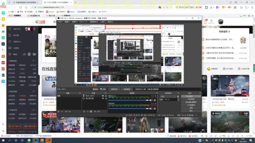This screenshot has height=143, width=255.
Task: Open the trophy esports item in Douyu sidebar
Action: coord(10,54)
